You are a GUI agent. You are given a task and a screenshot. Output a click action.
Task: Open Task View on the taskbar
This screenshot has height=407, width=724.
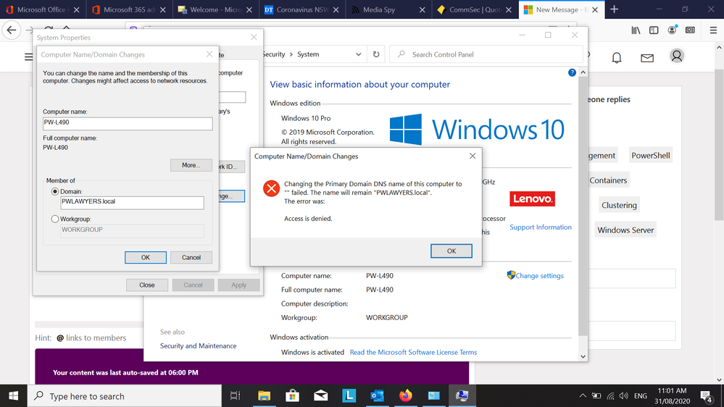(x=235, y=396)
